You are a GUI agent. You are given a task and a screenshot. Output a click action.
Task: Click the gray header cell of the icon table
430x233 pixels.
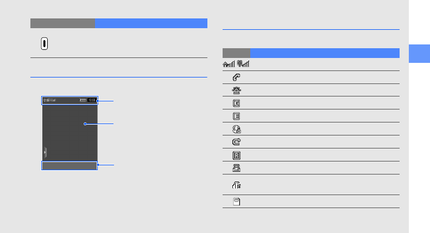click(x=237, y=53)
